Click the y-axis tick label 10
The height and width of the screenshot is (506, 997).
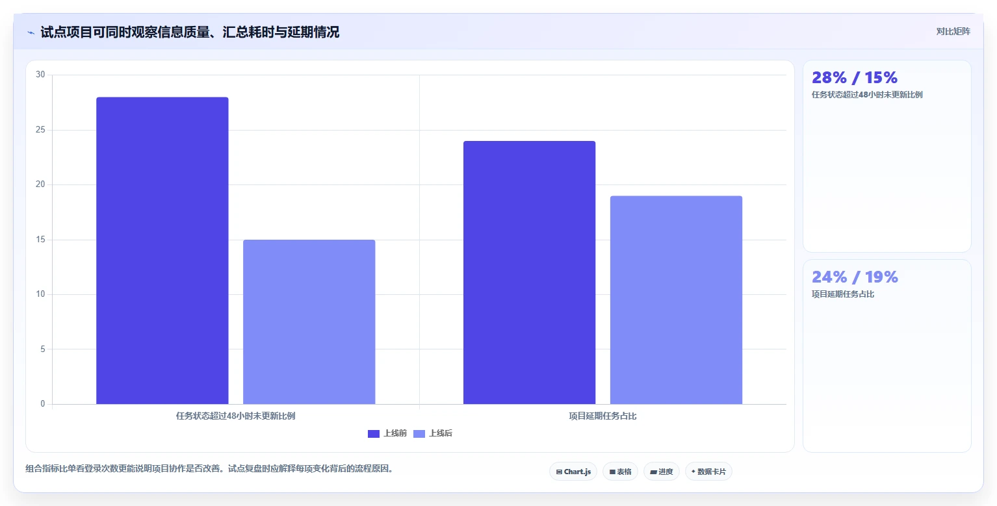(40, 294)
